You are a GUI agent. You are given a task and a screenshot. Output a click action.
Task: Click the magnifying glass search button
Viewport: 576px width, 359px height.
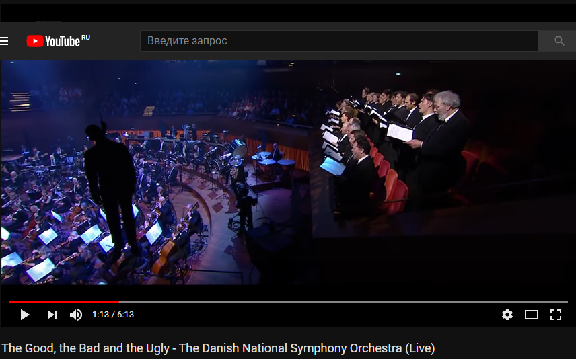click(x=559, y=41)
